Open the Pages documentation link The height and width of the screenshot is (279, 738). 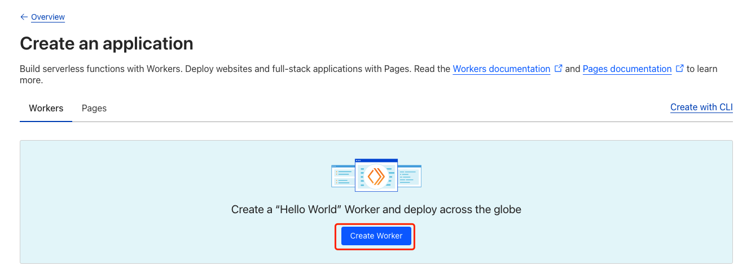(x=627, y=69)
